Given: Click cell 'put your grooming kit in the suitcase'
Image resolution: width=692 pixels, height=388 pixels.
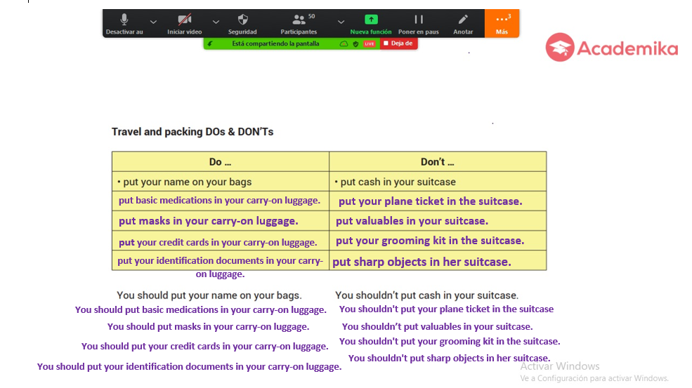Looking at the screenshot, I should tap(438, 241).
